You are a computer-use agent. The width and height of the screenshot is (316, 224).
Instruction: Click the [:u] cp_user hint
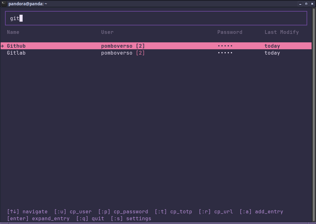(73, 212)
